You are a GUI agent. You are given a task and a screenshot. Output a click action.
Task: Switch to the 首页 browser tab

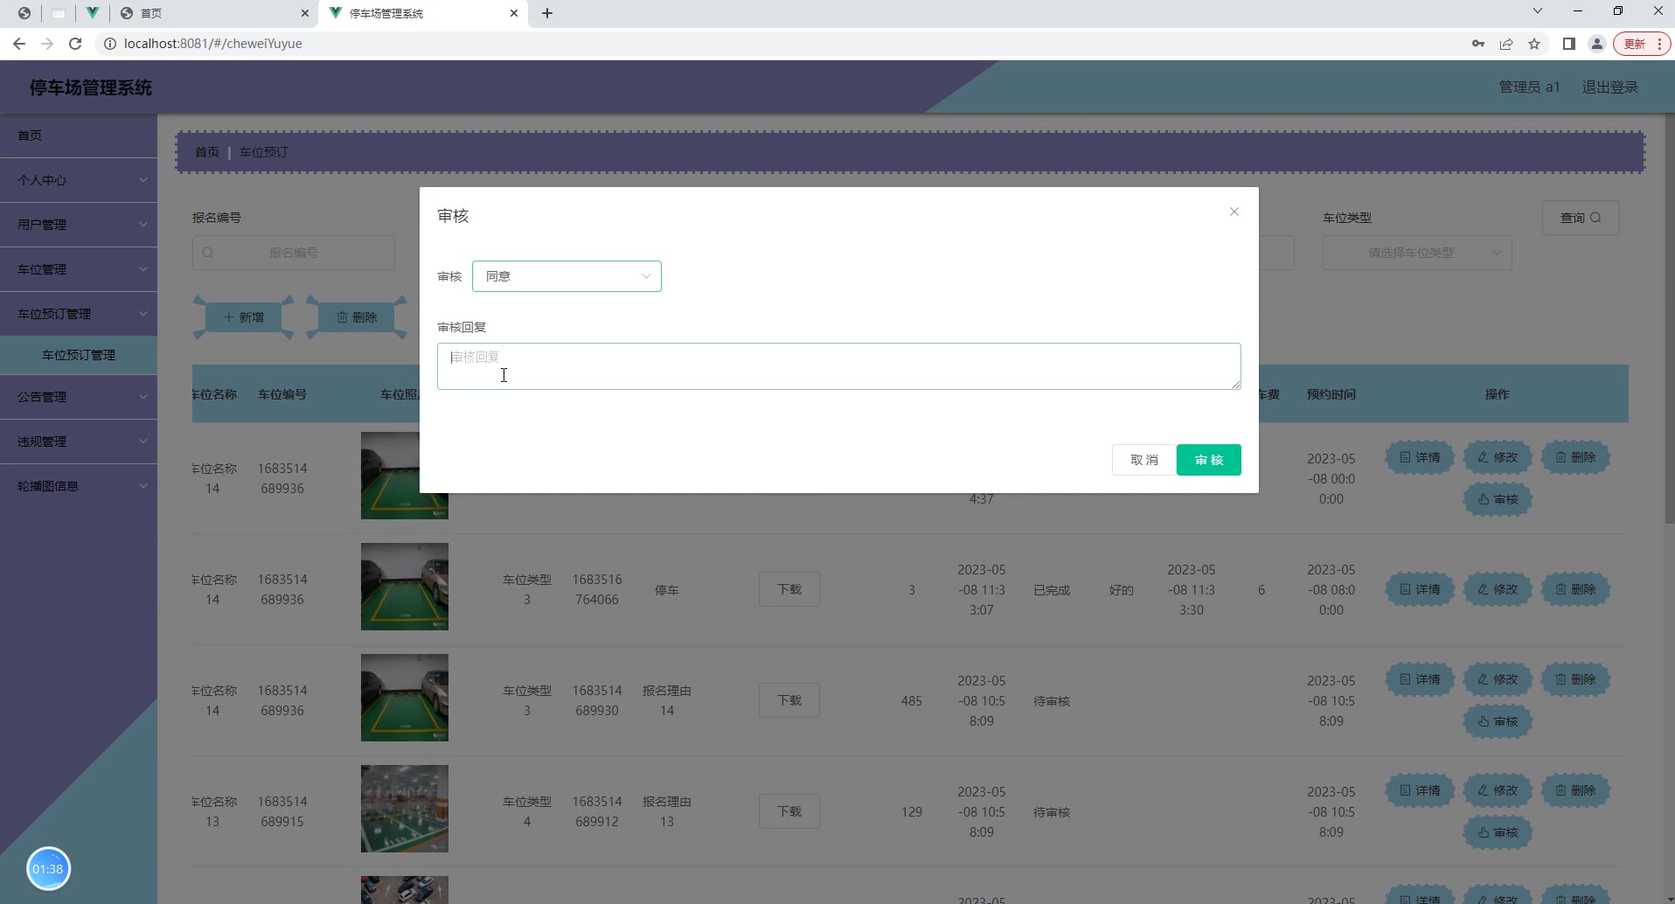[x=214, y=13]
